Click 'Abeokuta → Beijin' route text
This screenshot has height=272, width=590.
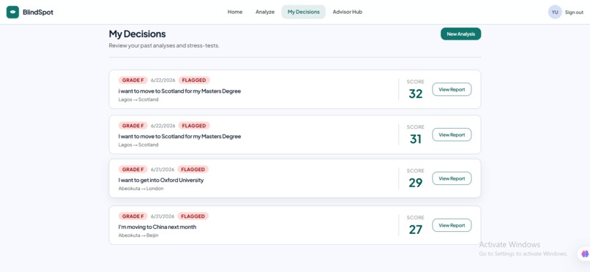point(138,235)
